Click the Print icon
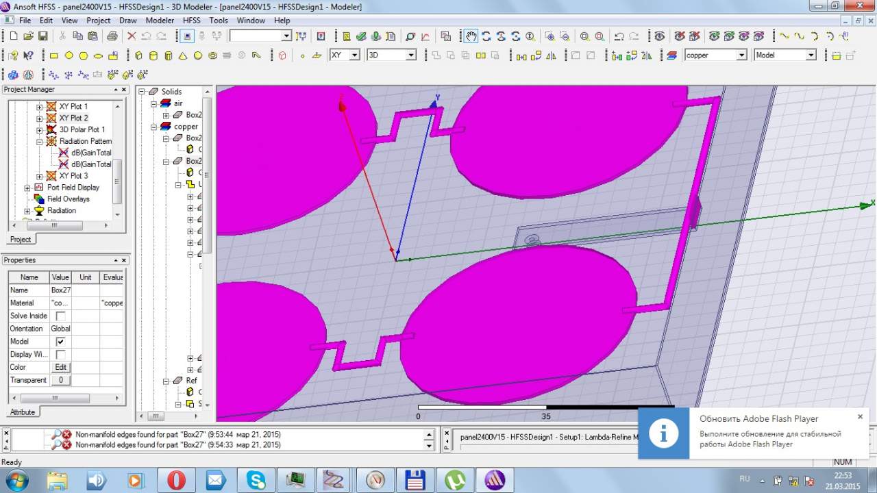Viewport: 877px width, 493px height. point(112,36)
